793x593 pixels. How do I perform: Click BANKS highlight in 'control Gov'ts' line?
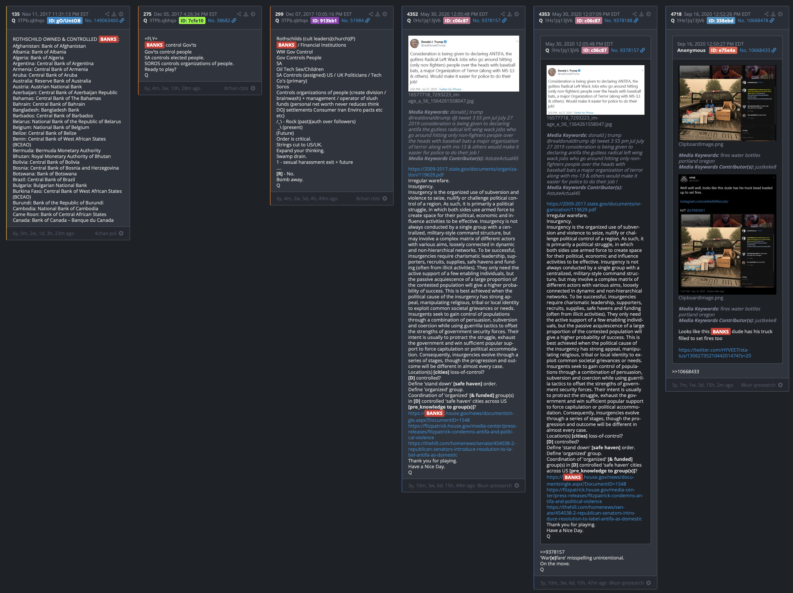[155, 45]
